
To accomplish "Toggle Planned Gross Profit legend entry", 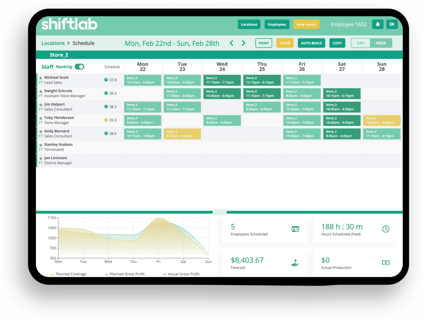I will [x=125, y=274].
